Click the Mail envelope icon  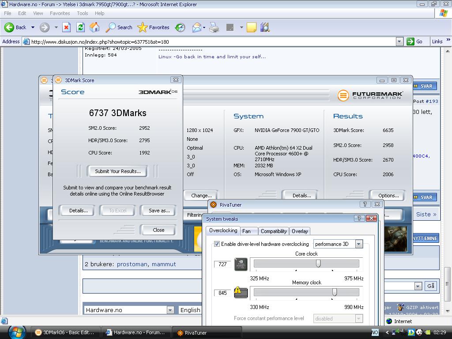click(196, 27)
